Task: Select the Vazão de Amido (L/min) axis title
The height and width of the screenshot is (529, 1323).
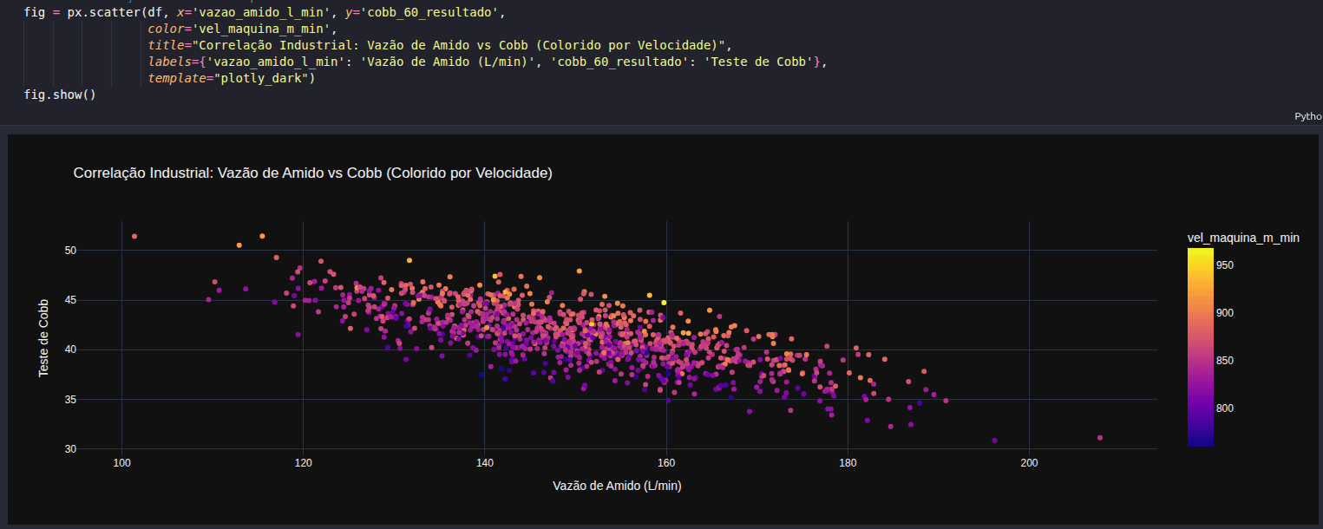Action: (x=617, y=486)
